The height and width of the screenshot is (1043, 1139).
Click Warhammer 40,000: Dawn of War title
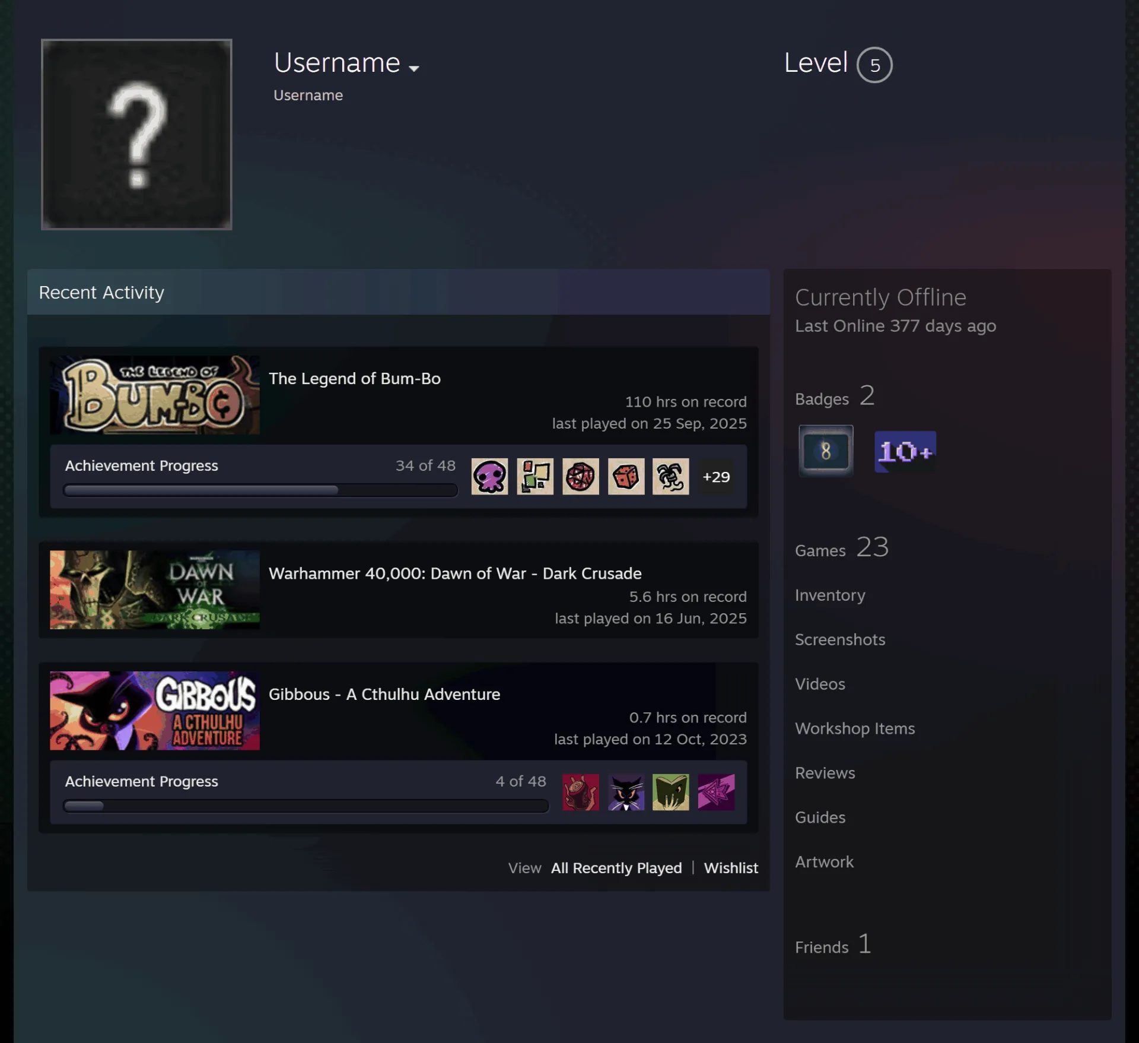click(x=455, y=573)
